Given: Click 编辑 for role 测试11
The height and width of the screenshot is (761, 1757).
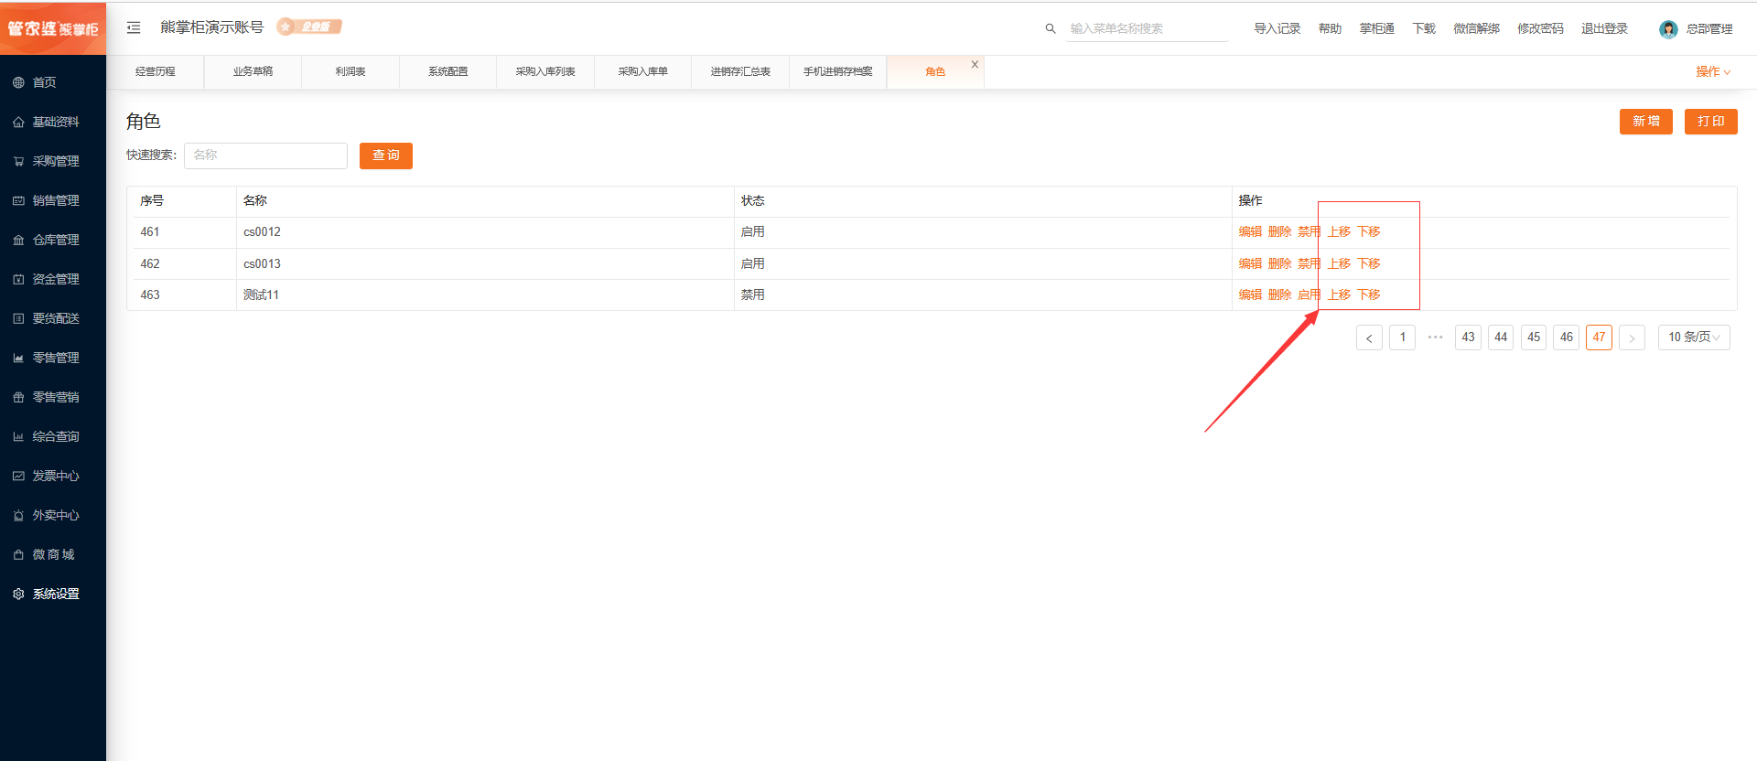Looking at the screenshot, I should point(1250,295).
